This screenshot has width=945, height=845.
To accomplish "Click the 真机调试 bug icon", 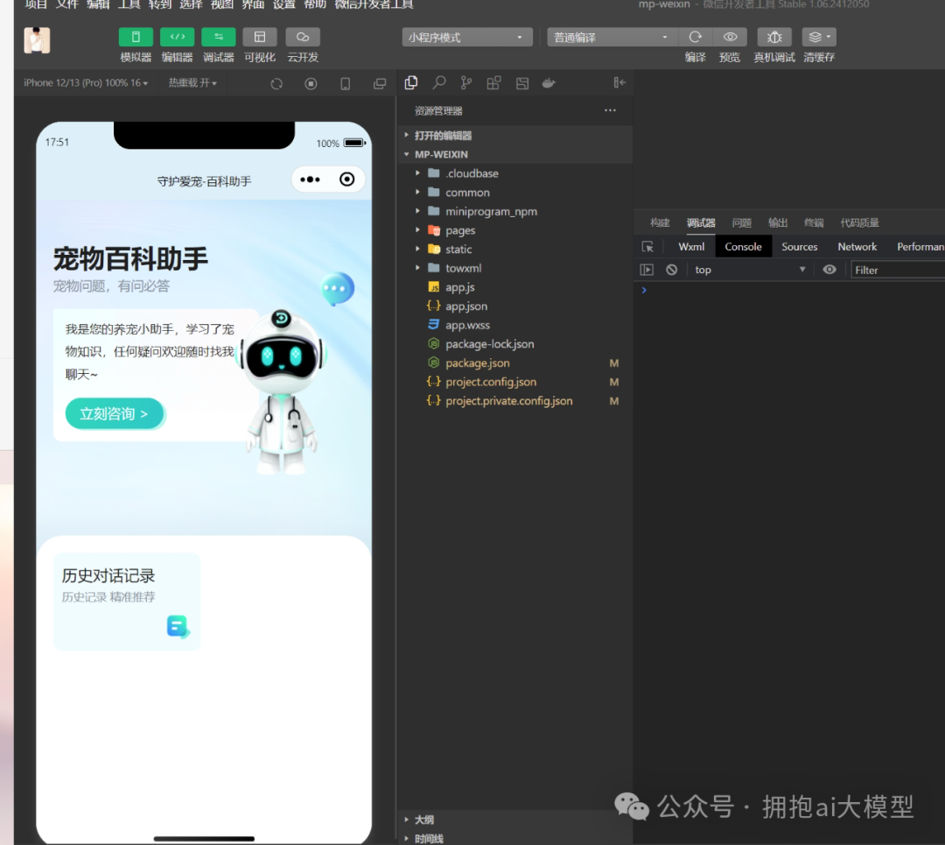I will 774,37.
